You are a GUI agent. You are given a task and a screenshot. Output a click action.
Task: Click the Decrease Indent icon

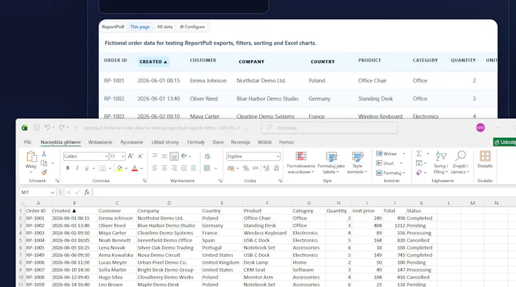pos(184,168)
